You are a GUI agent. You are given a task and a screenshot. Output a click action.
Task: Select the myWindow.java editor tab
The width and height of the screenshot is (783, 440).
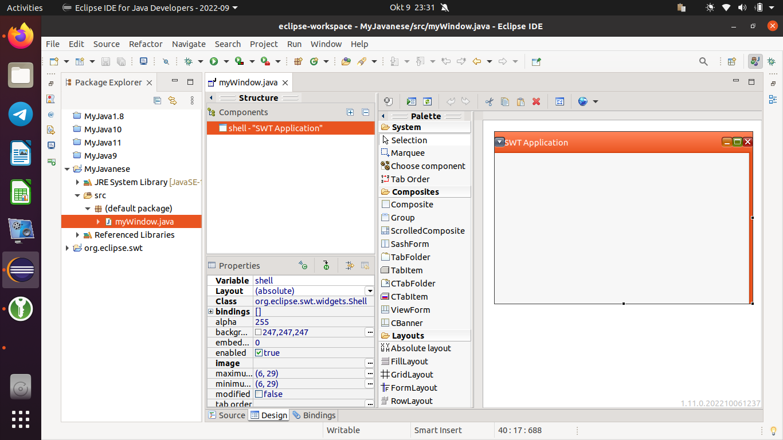coord(248,82)
